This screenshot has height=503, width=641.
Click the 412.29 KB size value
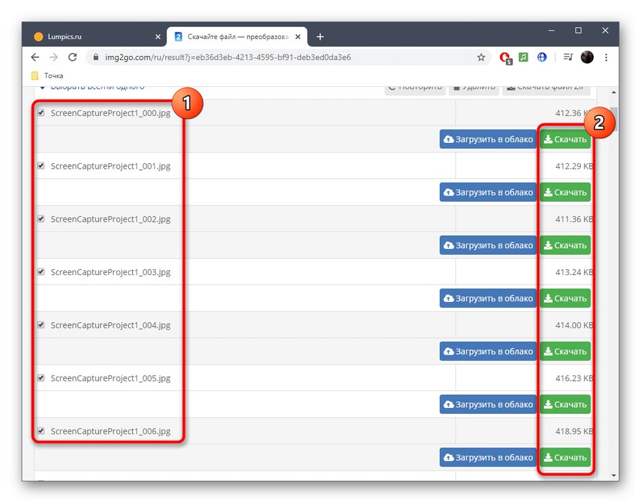(x=574, y=167)
